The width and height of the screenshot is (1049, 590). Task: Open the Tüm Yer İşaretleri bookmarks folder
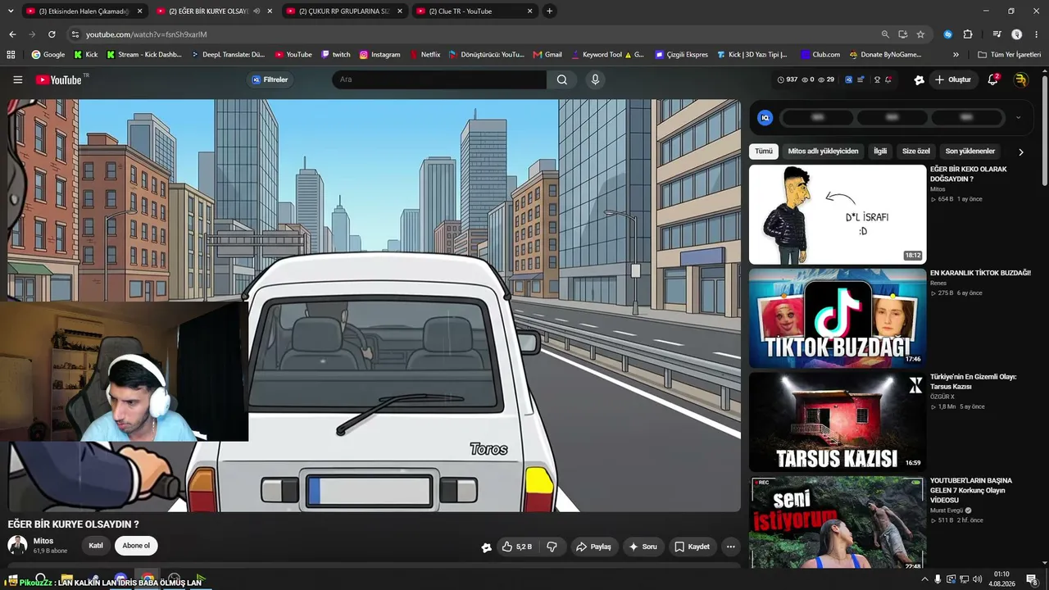tap(1009, 55)
